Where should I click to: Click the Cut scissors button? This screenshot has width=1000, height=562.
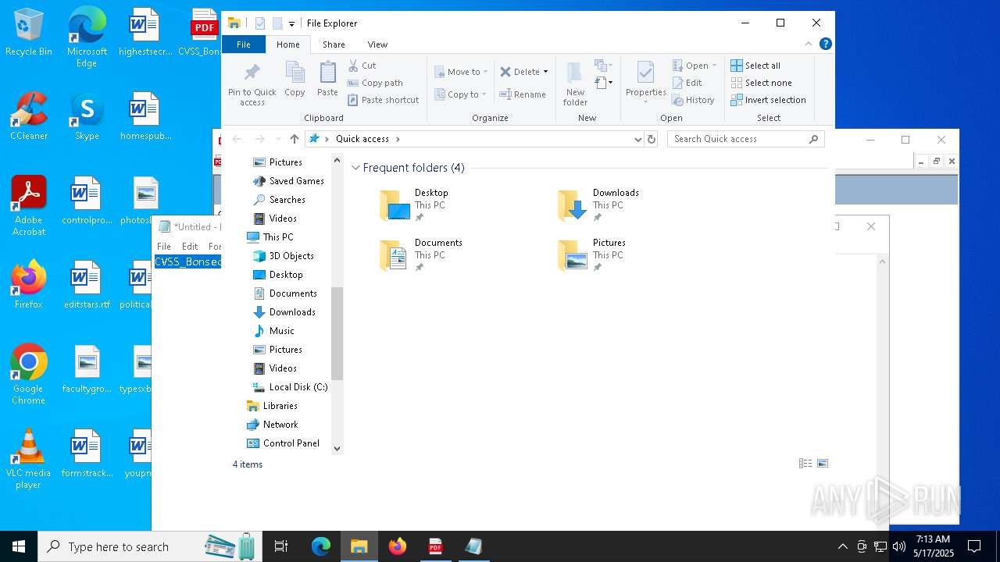[x=362, y=66]
